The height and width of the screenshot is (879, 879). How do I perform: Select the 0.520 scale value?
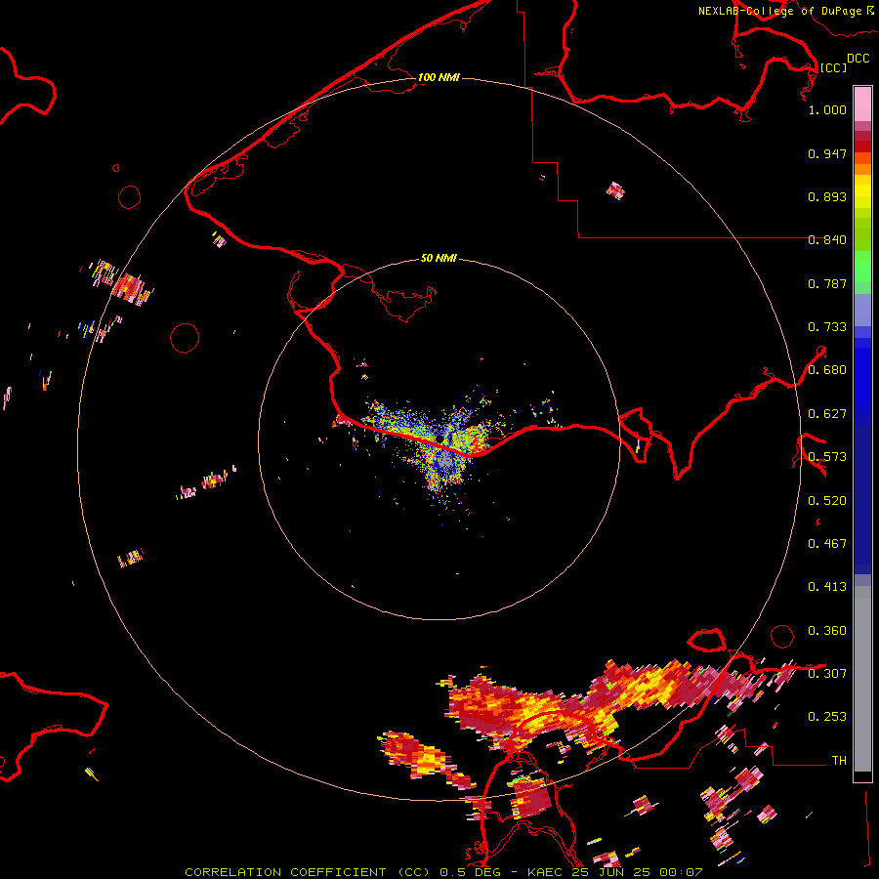pyautogui.click(x=827, y=501)
